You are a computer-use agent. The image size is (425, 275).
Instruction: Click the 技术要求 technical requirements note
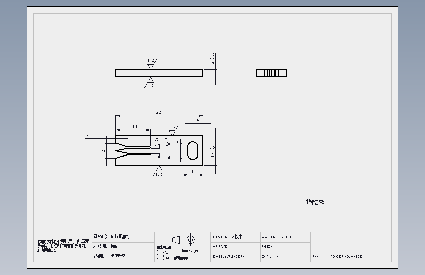(x=315, y=202)
